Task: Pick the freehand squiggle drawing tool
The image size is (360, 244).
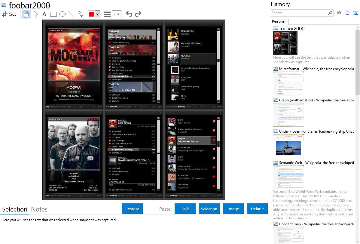Action: pos(81,14)
